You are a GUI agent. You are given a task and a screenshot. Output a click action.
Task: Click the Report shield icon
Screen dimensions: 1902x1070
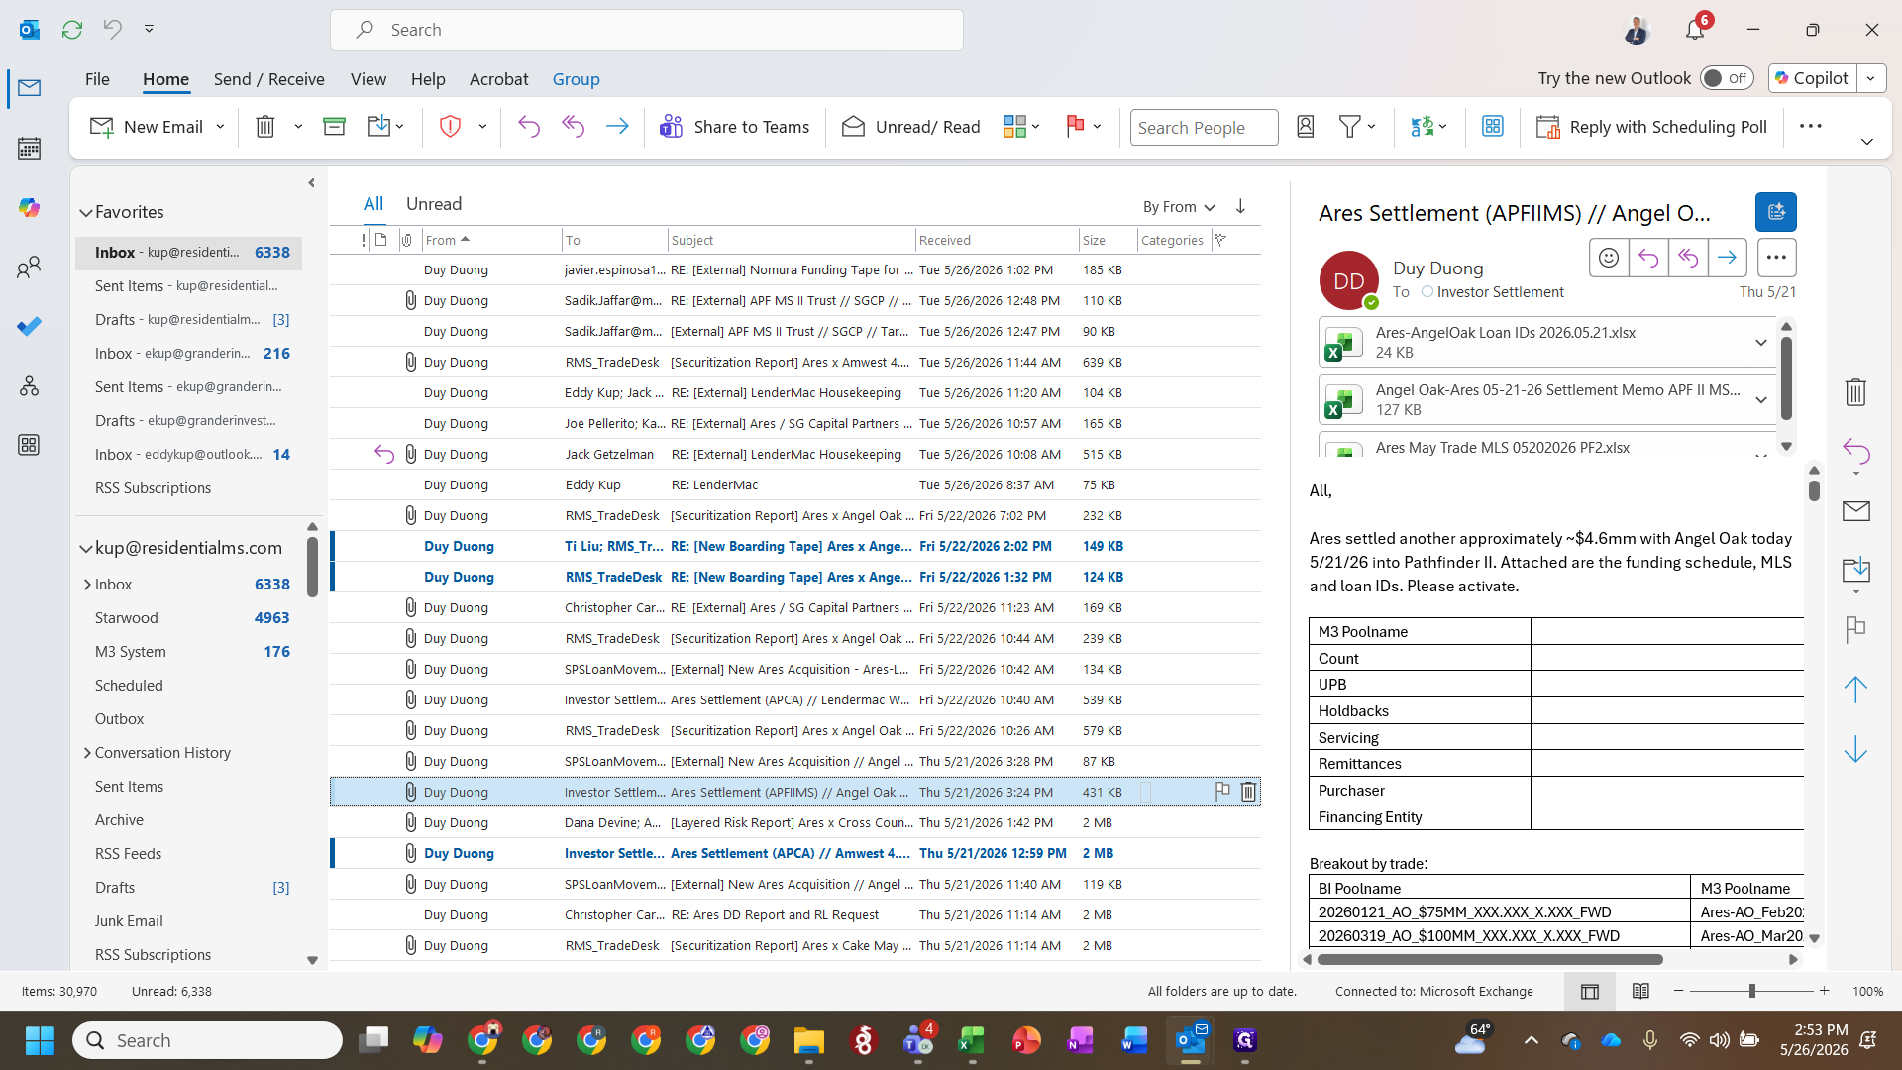coord(451,127)
